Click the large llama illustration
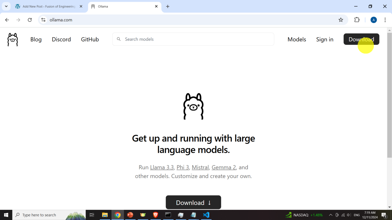The image size is (392, 220). [193, 106]
